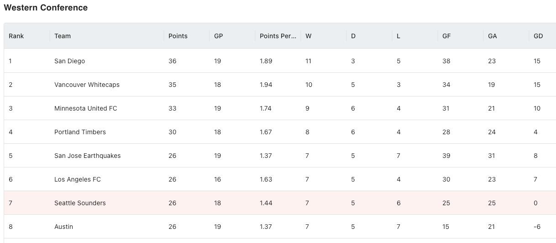Click the D draws column header

point(369,36)
